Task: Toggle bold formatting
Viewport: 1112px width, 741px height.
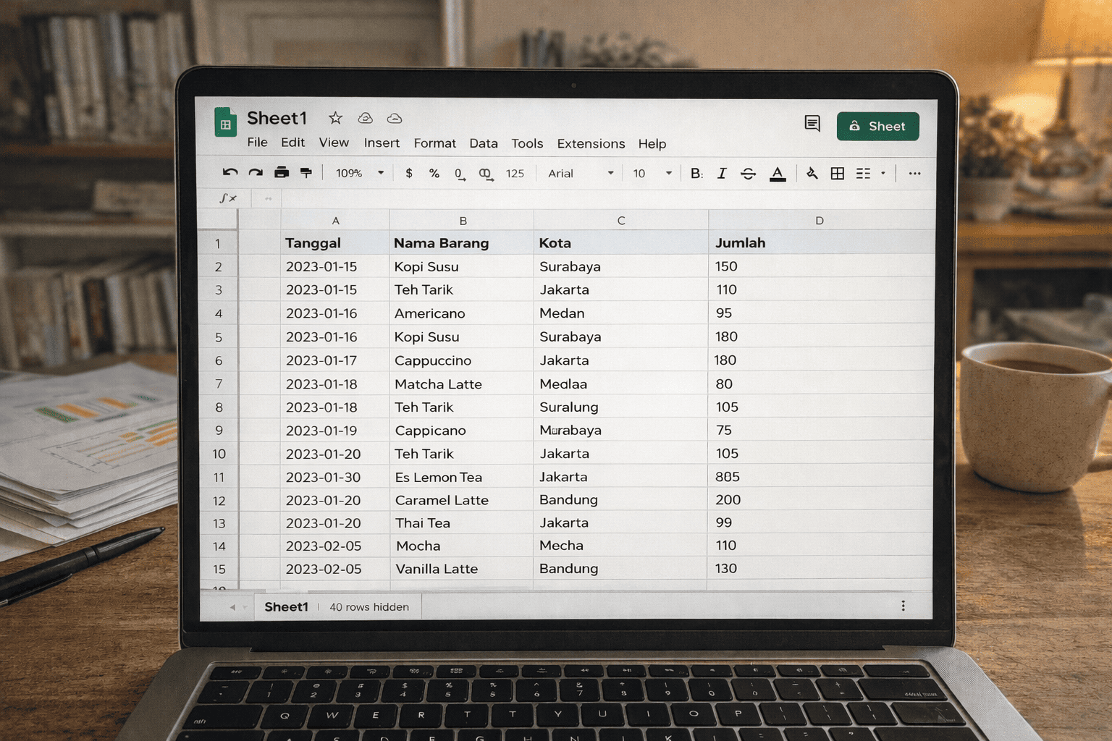Action: click(x=696, y=174)
